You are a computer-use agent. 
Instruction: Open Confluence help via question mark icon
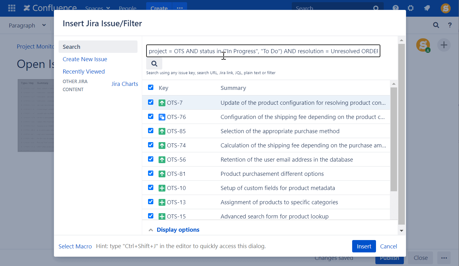[x=395, y=8]
